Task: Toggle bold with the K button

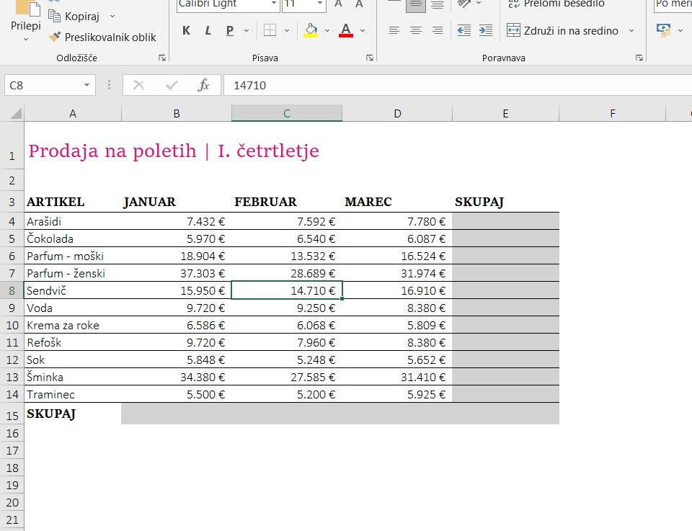Action: point(186,30)
